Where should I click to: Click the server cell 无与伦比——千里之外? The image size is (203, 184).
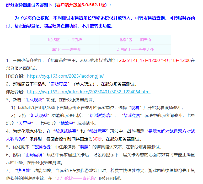[x=135, y=50]
